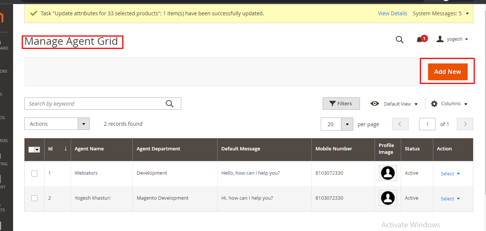486x231 pixels.
Task: Open the notifications bell icon
Action: (x=419, y=40)
